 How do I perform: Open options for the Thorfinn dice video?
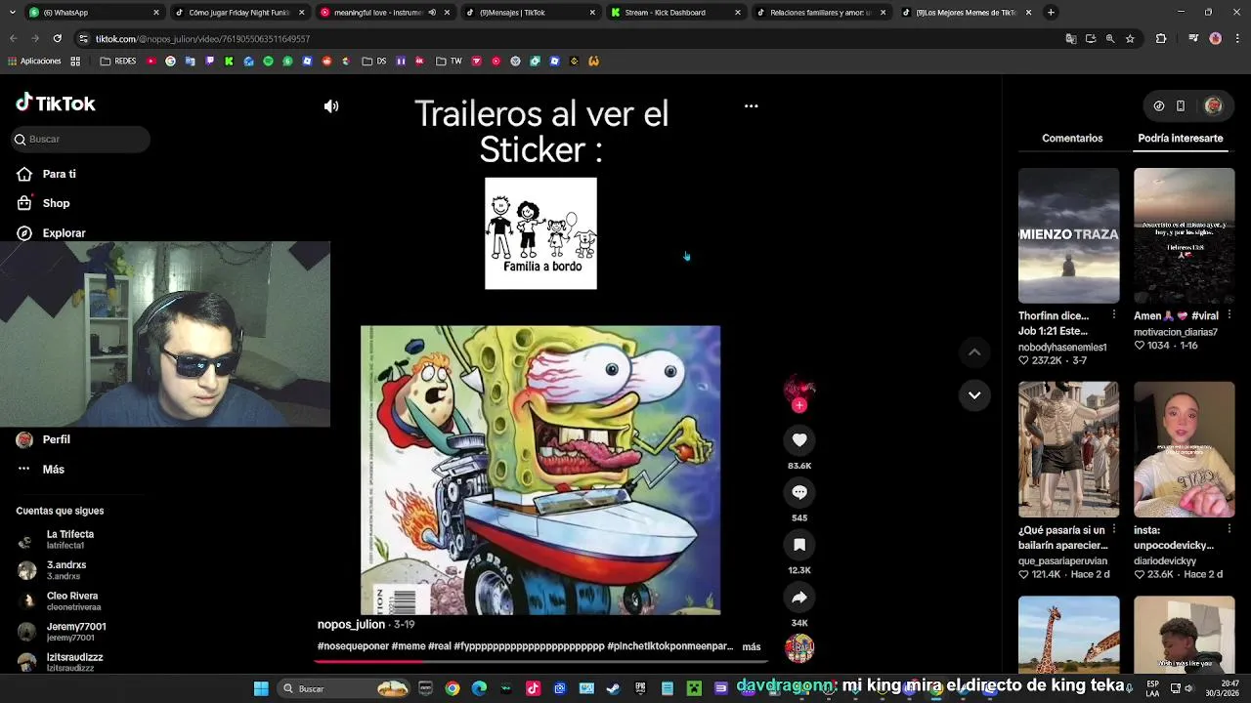(x=1114, y=315)
